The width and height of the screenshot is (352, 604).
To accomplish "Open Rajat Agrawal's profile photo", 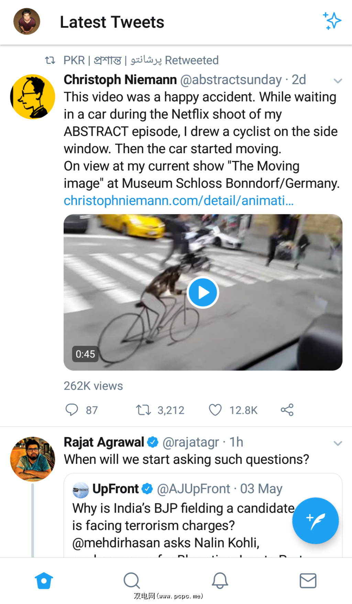I will (x=33, y=459).
